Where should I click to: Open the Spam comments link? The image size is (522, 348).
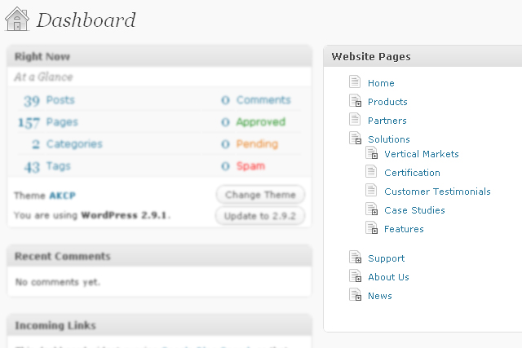point(250,166)
